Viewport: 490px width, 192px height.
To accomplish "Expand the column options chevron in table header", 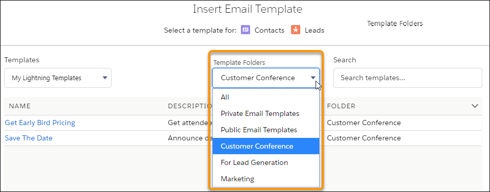I will click(x=475, y=106).
